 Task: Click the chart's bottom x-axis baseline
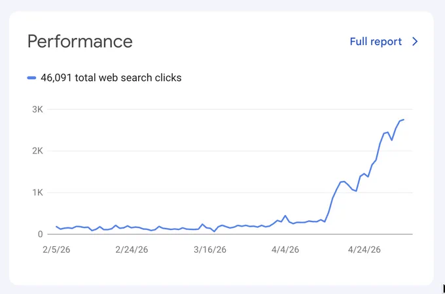[x=230, y=235]
